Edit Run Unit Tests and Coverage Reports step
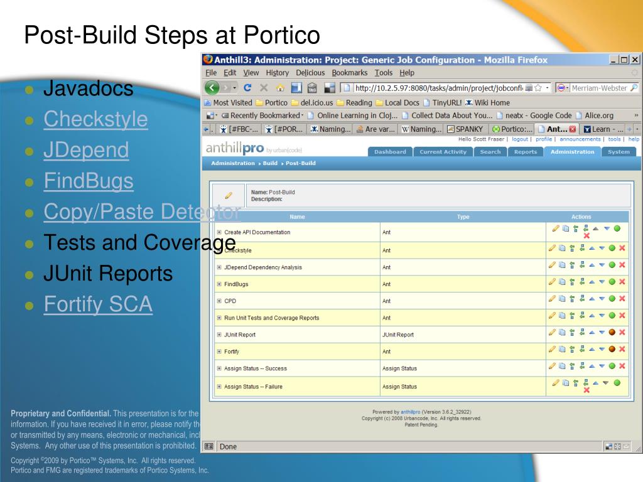 coord(552,315)
